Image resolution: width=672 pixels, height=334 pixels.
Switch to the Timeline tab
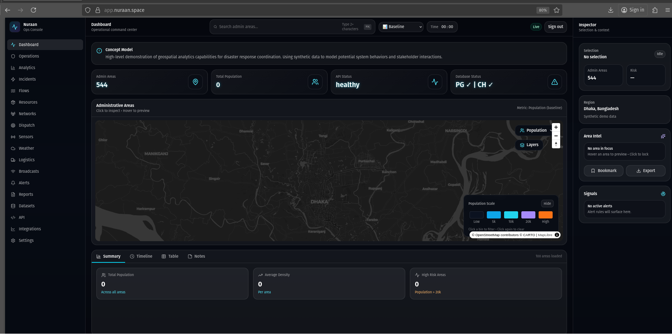141,256
